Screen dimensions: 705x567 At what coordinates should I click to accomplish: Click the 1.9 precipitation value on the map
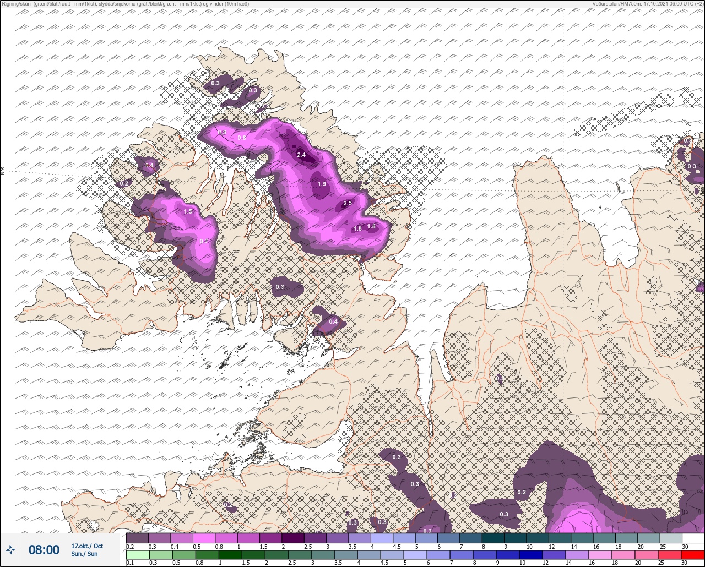(x=322, y=184)
